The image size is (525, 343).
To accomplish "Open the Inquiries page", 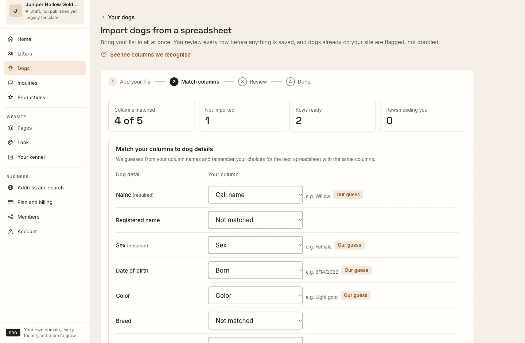I will point(45,83).
